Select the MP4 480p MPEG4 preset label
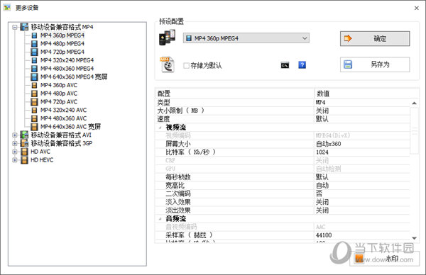 pyautogui.click(x=62, y=44)
